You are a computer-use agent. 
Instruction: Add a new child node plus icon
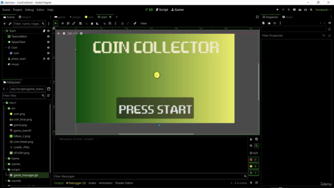[4, 23]
